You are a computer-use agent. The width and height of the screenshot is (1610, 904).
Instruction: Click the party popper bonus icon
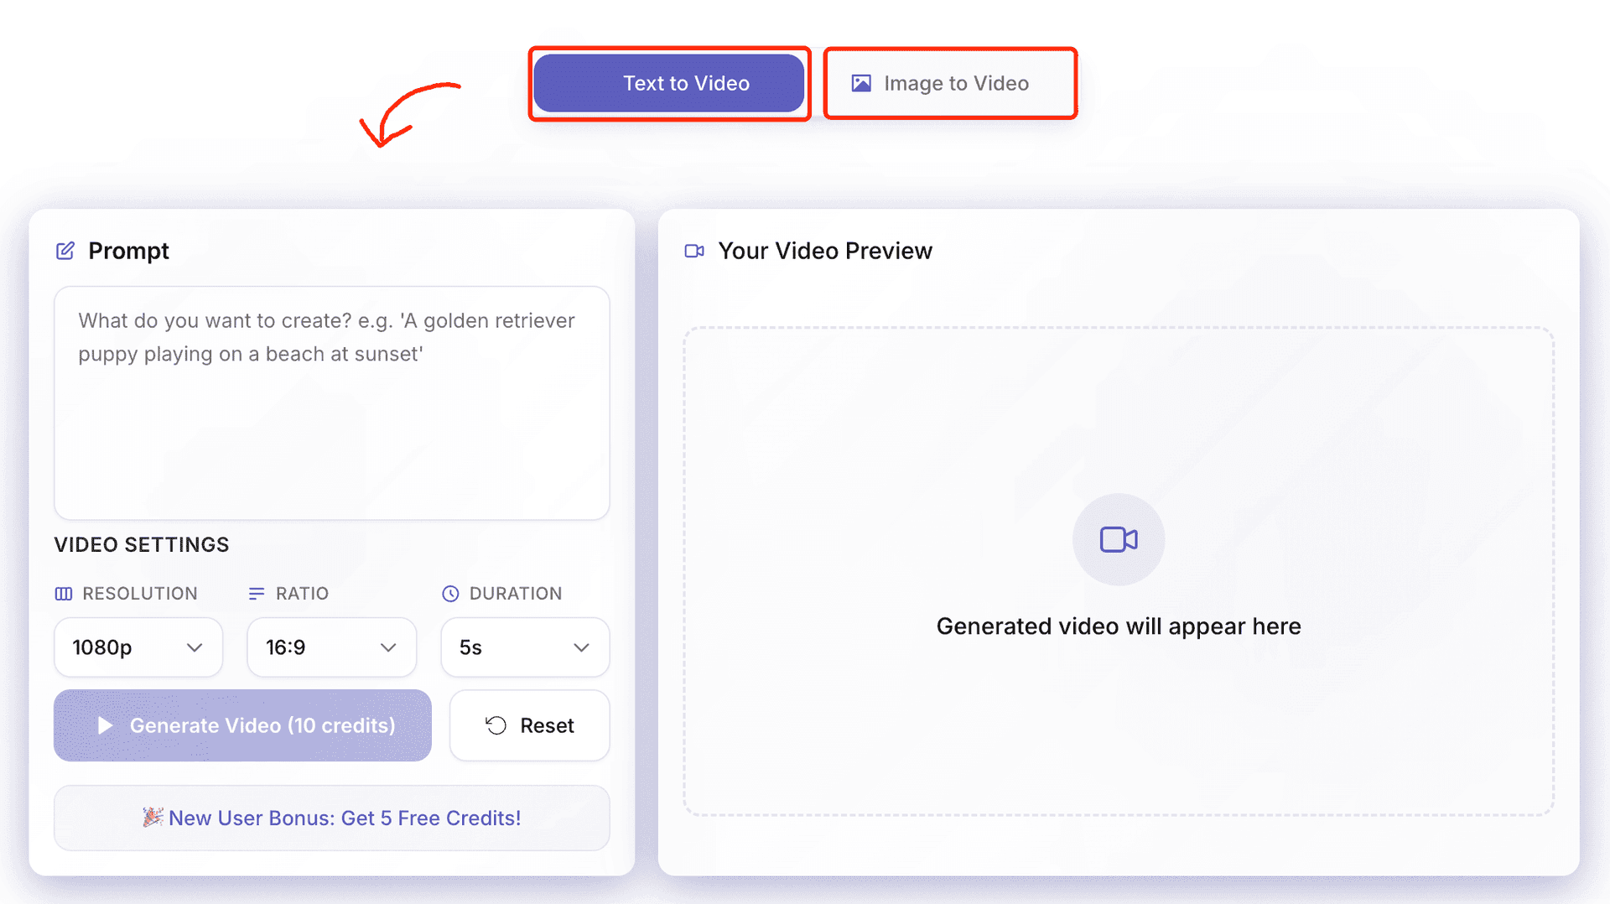point(153,817)
